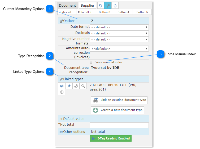Click the unlink chain icon for linked type
Viewport: 200px width, 149px height.
[76, 86]
